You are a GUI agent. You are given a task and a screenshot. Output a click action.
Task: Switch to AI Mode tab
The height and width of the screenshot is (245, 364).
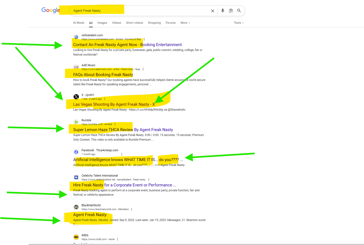(79, 23)
